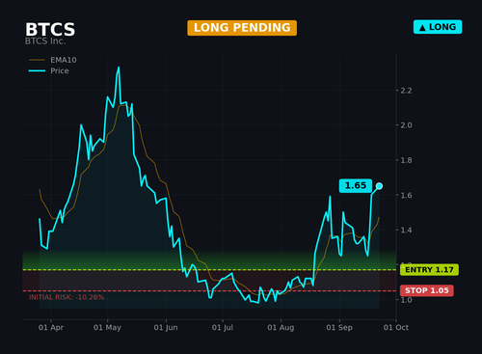The width and height of the screenshot is (482, 354).
Task: Select the BTCS Inc. company name
Action: 45,41
